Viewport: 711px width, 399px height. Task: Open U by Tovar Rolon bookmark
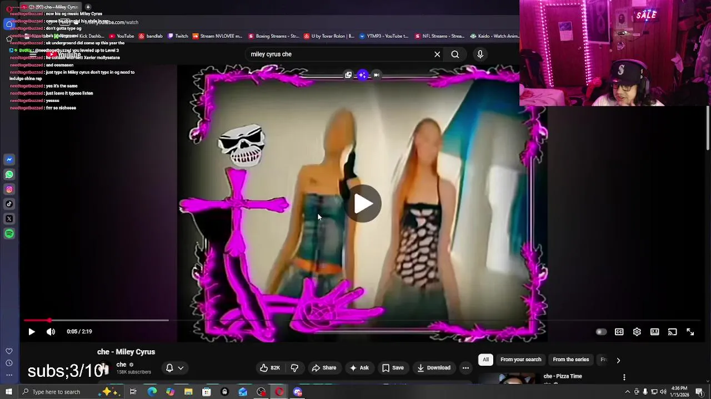[x=329, y=36]
